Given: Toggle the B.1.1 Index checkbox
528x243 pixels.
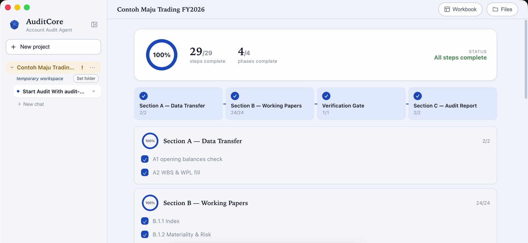Looking at the screenshot, I should (x=145, y=221).
